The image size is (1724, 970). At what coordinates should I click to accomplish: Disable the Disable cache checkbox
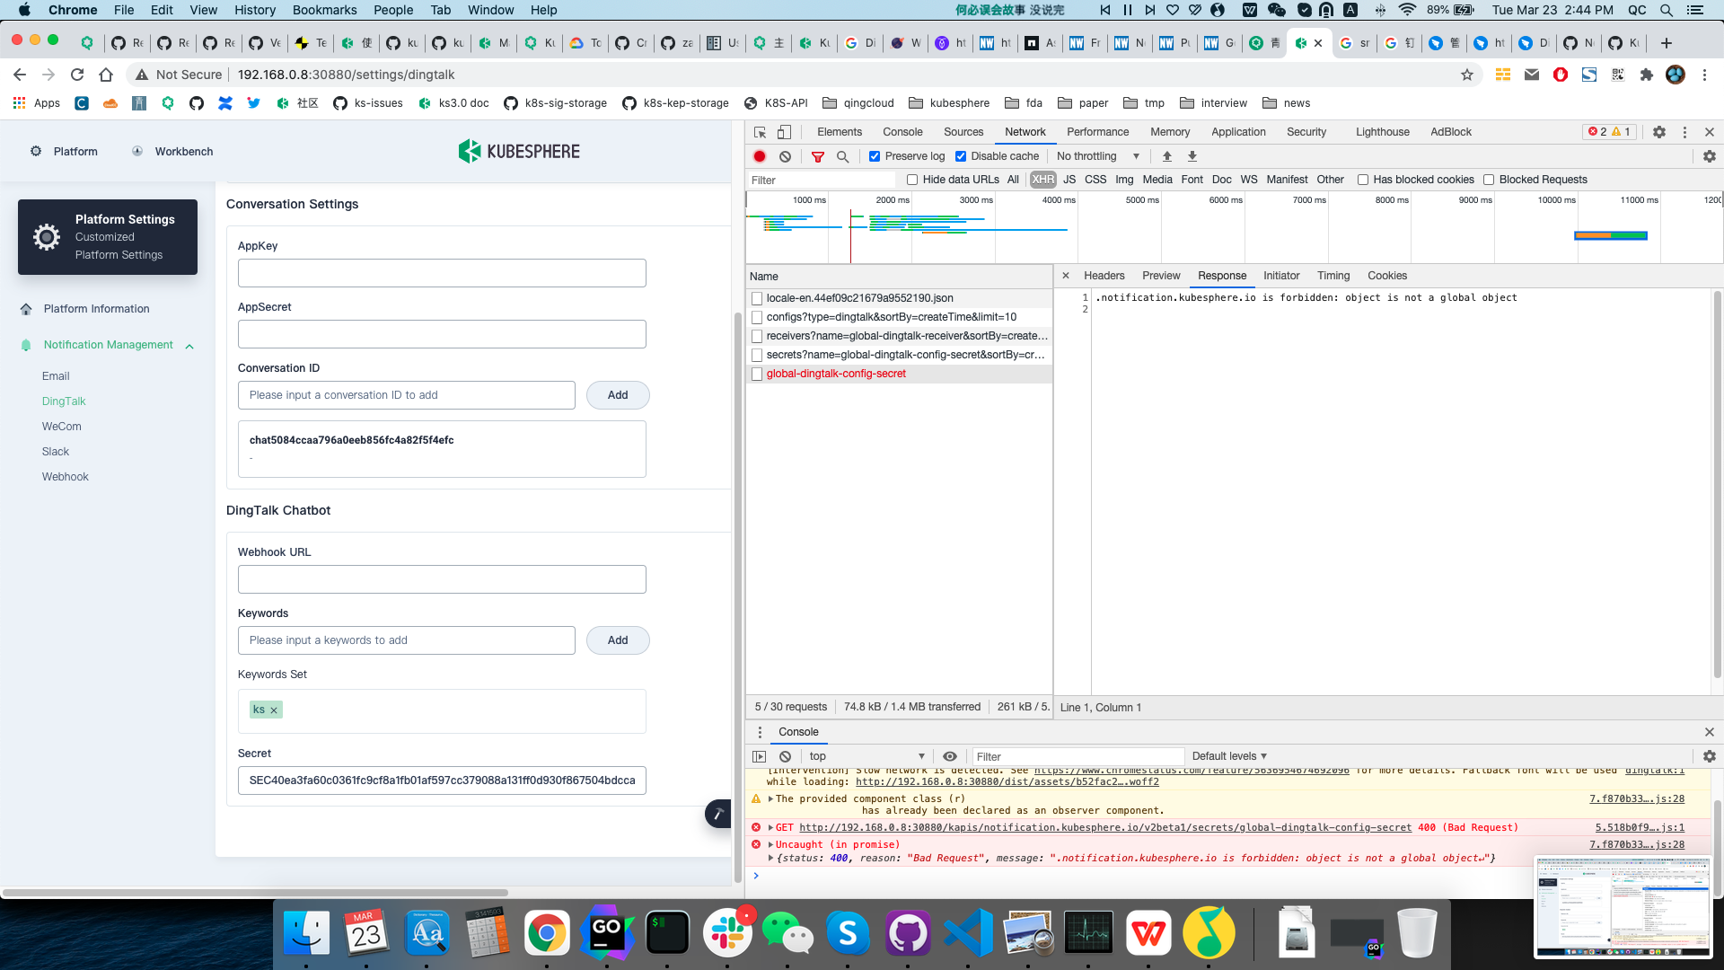click(961, 155)
